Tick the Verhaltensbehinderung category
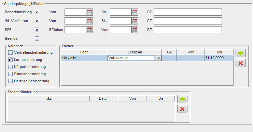This screenshot has height=132, width=253. pyautogui.click(x=10, y=53)
